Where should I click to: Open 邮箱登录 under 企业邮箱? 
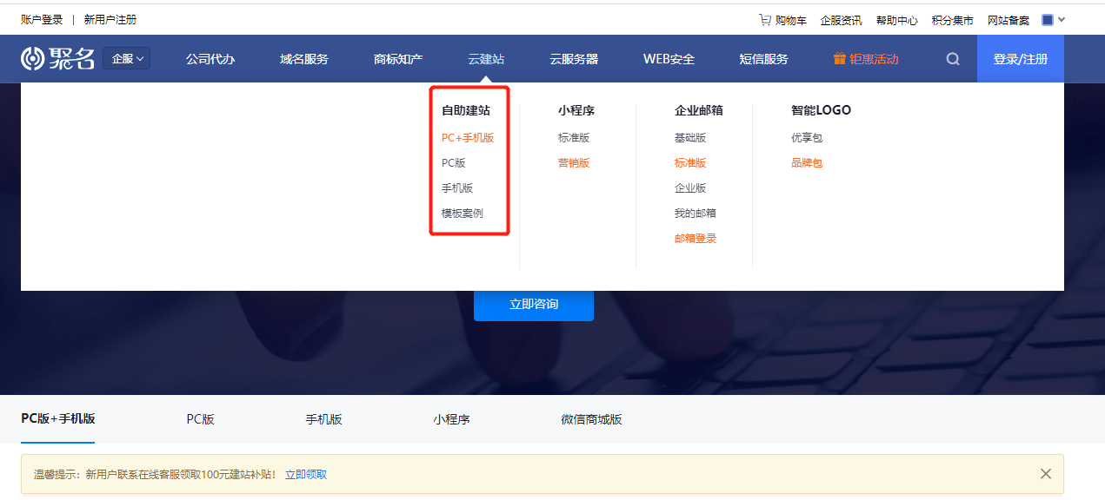pos(696,239)
